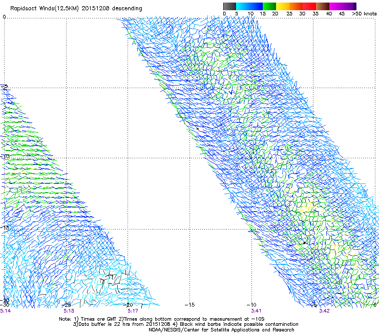Click the longitude axis label '-15'
379x333 pixels.
point(189,305)
